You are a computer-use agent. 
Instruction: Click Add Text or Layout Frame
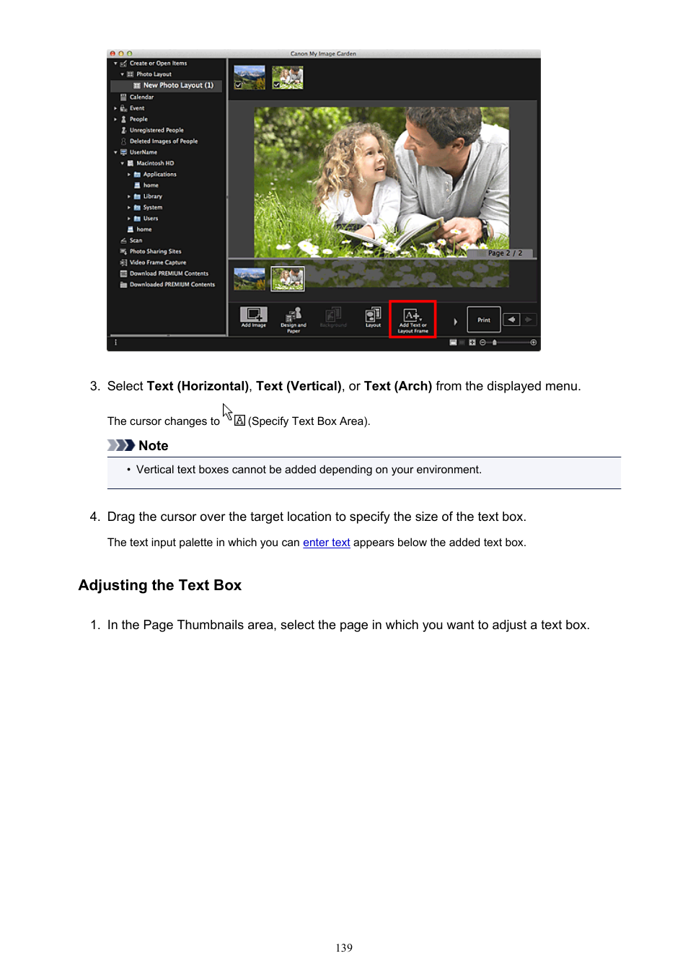pos(413,319)
